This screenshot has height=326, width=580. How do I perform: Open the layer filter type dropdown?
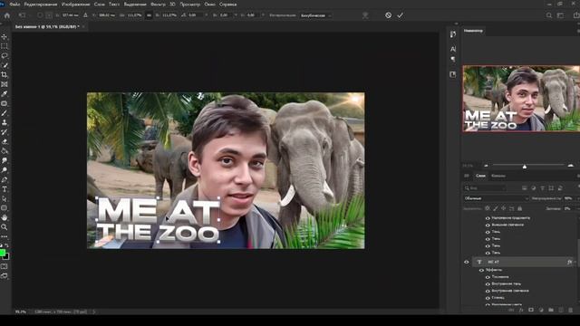(485, 188)
